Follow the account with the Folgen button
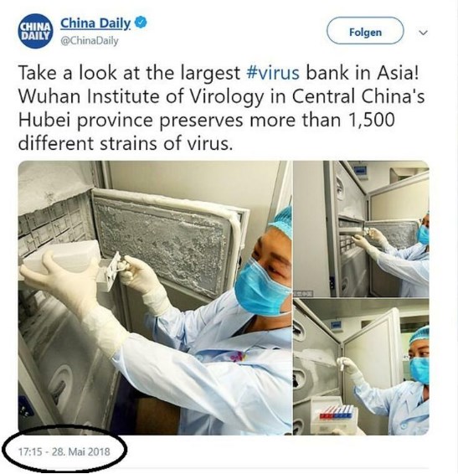Screen dimensions: 458x474 (x=365, y=31)
